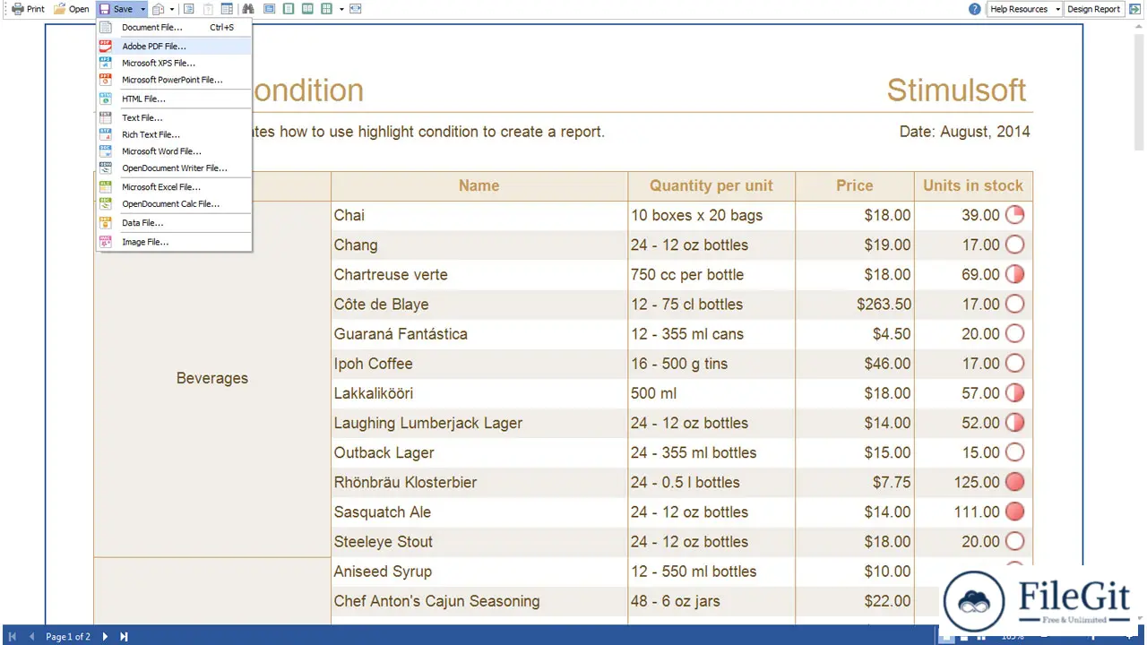
Task: Open the Help Resources dropdown
Action: (x=1024, y=9)
